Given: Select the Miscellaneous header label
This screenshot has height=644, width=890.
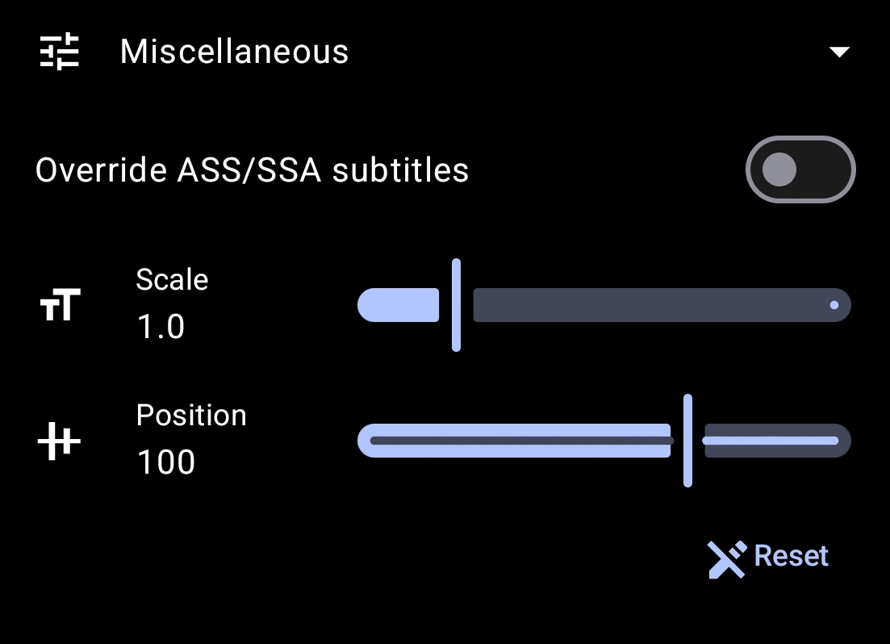Looking at the screenshot, I should (x=234, y=51).
